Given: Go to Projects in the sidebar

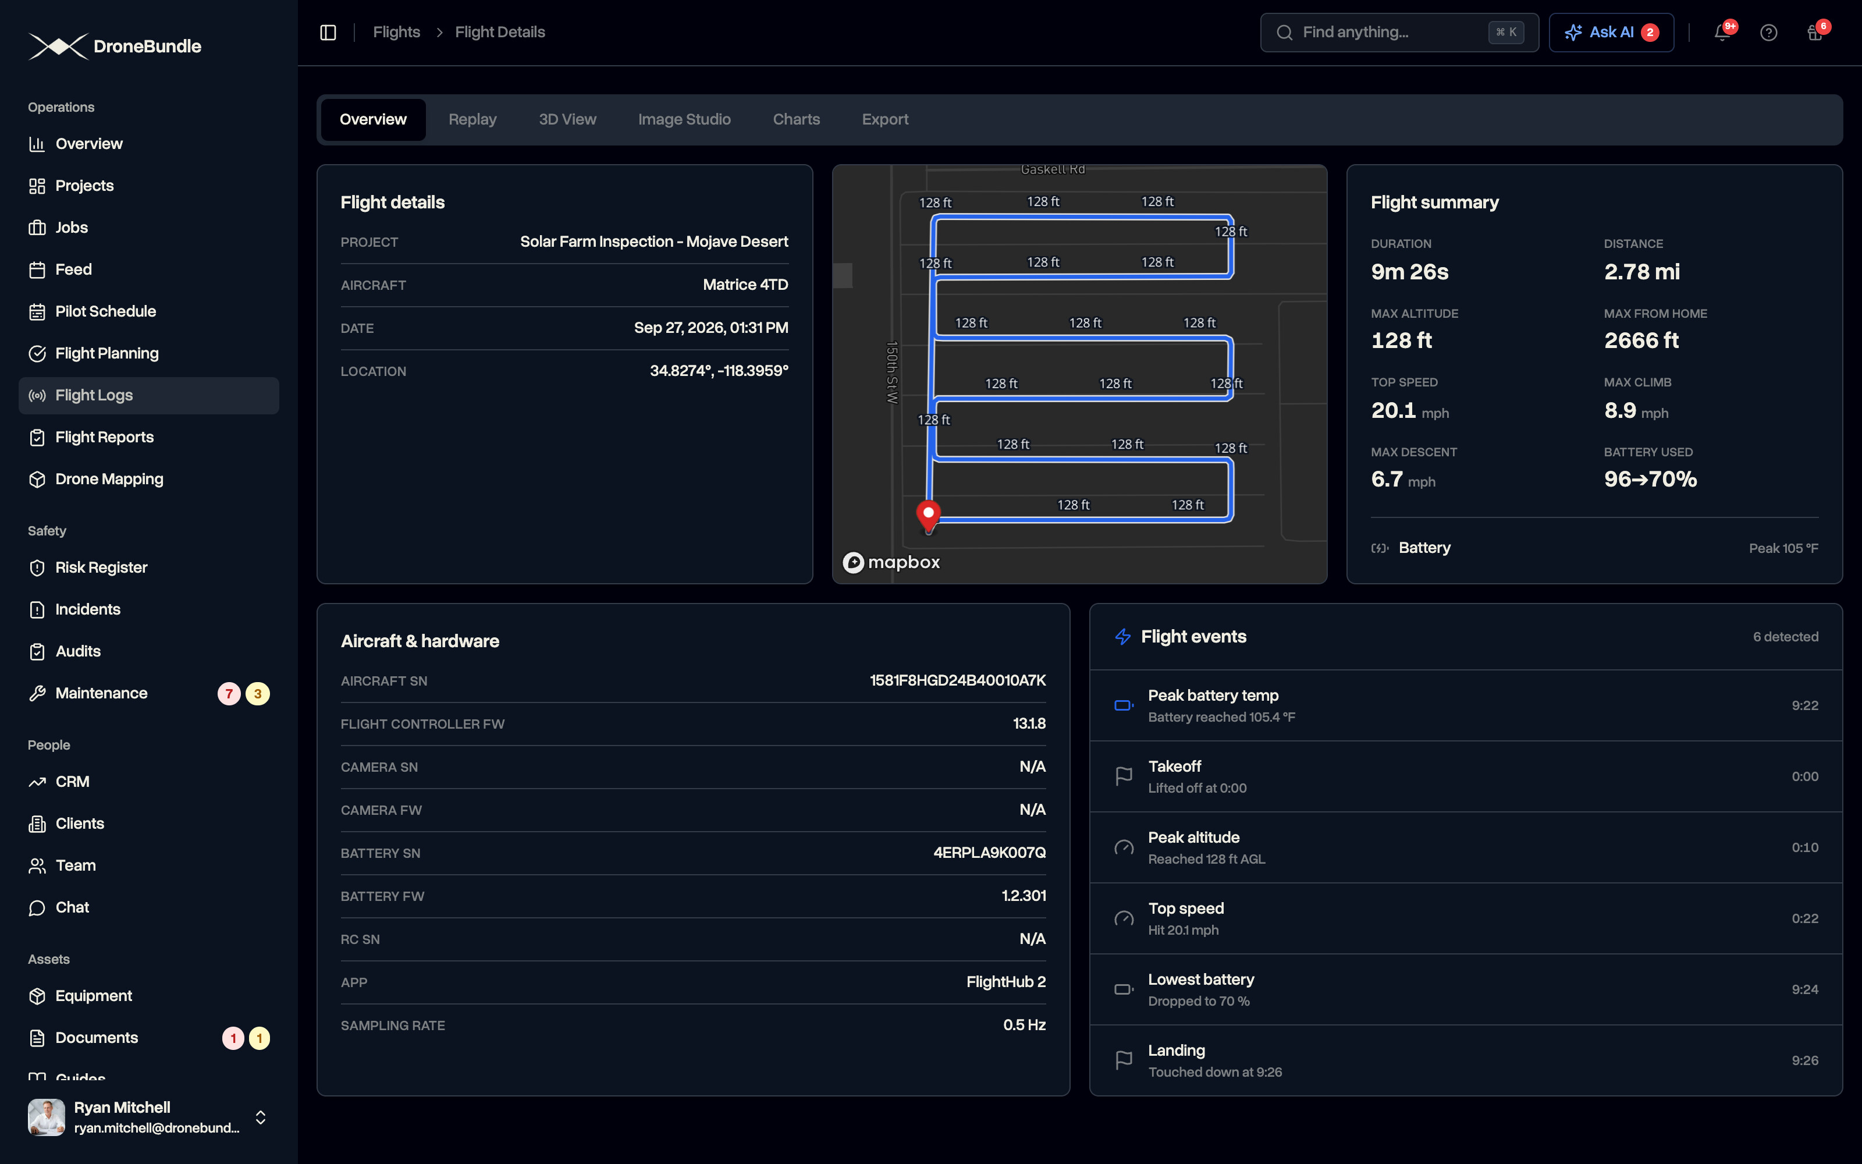Looking at the screenshot, I should tap(148, 186).
